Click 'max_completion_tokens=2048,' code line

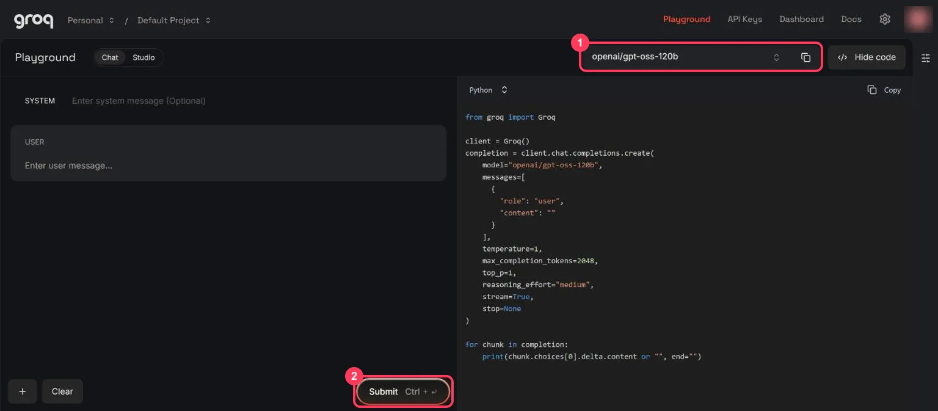(540, 261)
